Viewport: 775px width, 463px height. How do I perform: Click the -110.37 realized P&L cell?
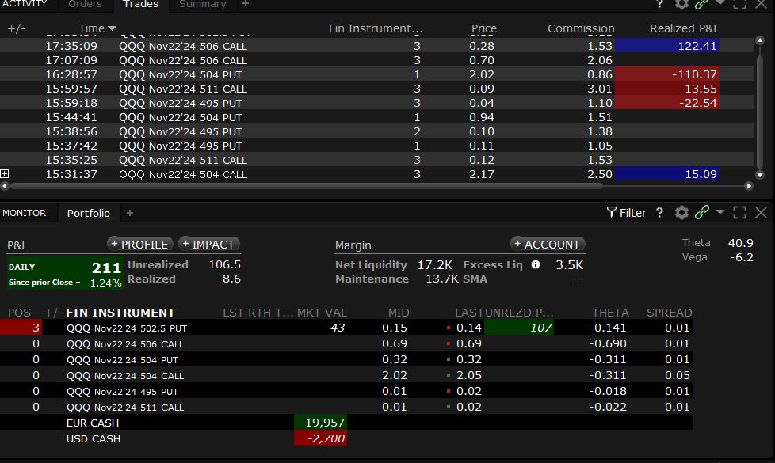tap(667, 74)
